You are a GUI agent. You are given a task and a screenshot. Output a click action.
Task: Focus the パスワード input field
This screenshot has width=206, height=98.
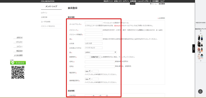pos(94,30)
